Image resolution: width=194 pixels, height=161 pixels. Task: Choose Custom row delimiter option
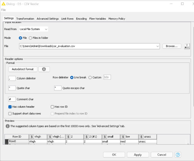click(90, 77)
